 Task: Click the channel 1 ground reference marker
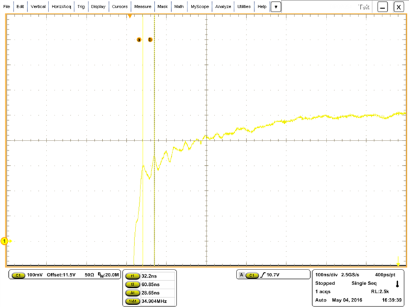coord(5,241)
